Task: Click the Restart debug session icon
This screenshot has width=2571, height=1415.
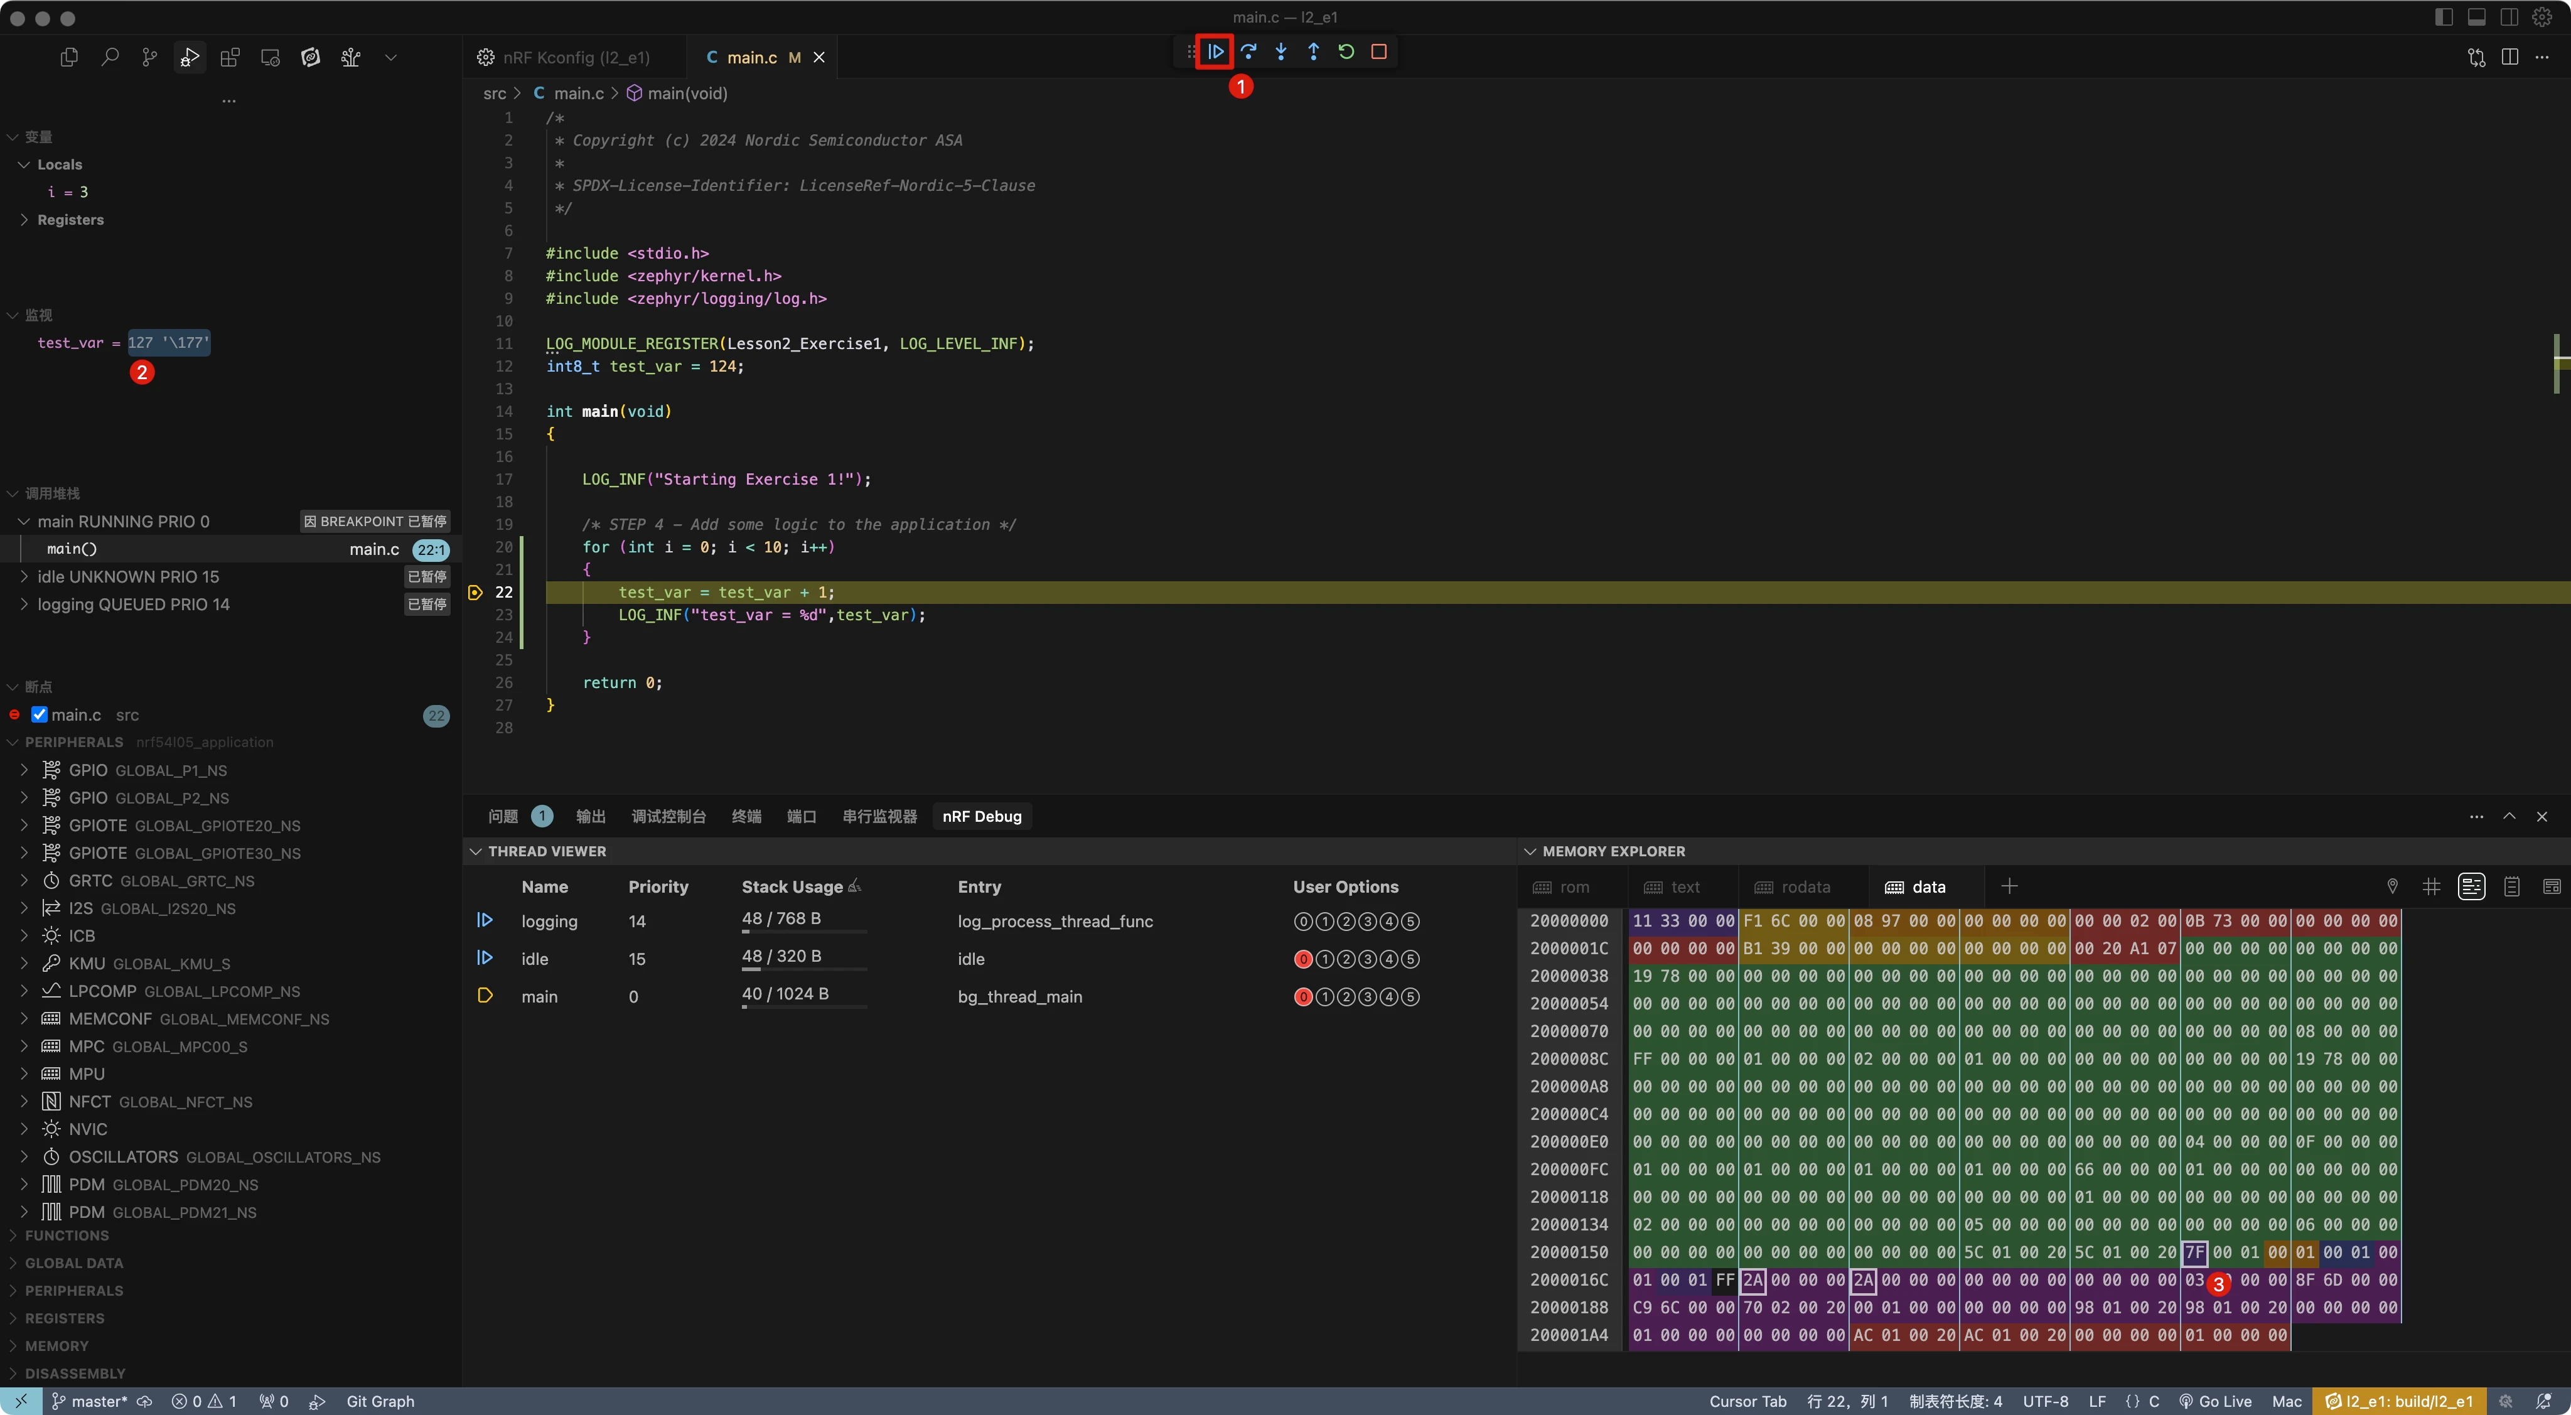Action: [x=1345, y=52]
